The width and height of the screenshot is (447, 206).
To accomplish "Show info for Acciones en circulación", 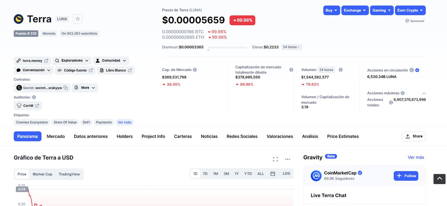I will click(x=412, y=70).
